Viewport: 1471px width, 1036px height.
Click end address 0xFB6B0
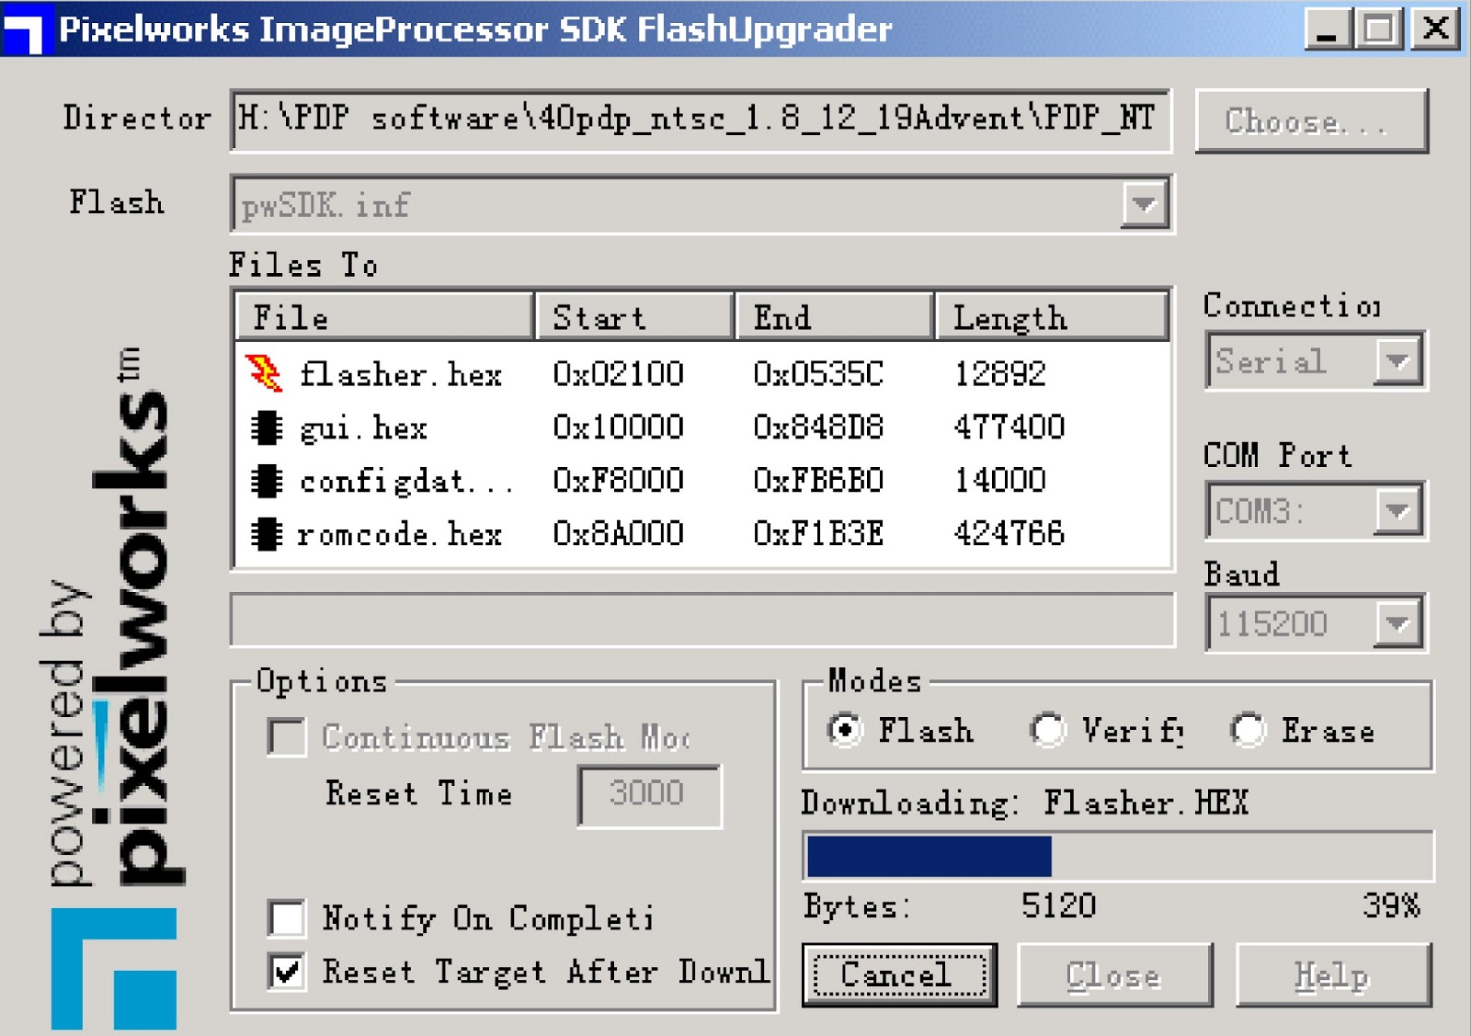pos(818,481)
